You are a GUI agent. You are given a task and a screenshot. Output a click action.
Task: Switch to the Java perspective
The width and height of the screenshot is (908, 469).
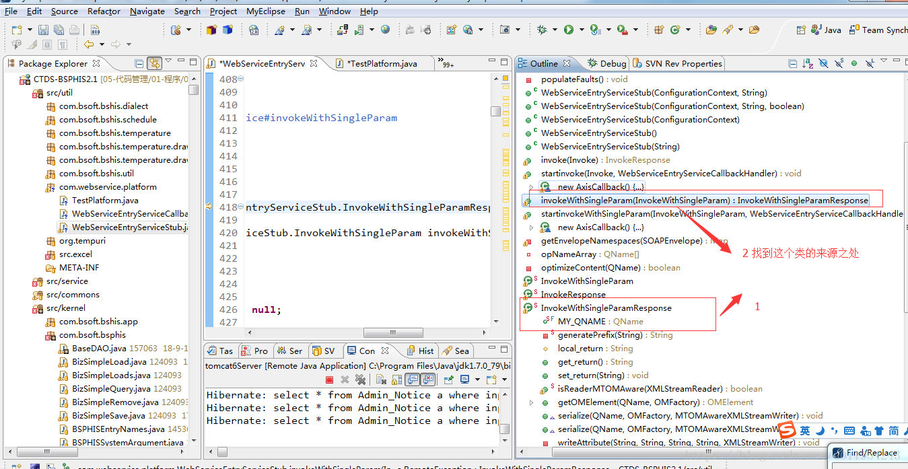(827, 30)
